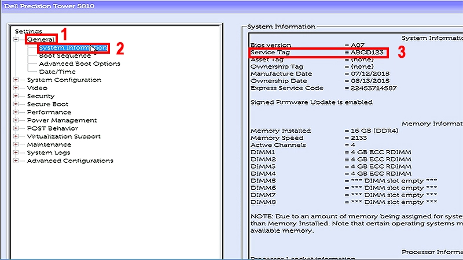
Task: Select the System Logs item
Action: [49, 153]
